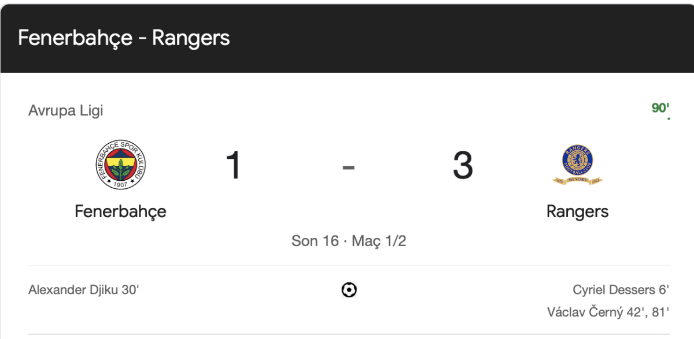This screenshot has width=694, height=339.
Task: Click the Fenerbahçe club crest
Action: 121,164
